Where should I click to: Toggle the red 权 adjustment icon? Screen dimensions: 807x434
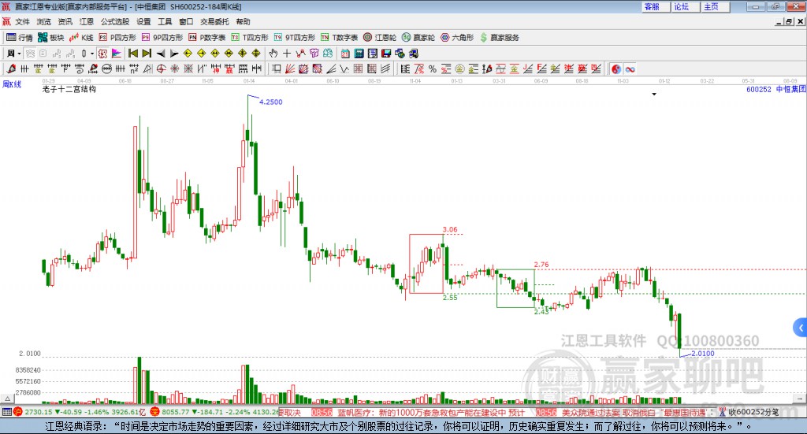[103, 54]
